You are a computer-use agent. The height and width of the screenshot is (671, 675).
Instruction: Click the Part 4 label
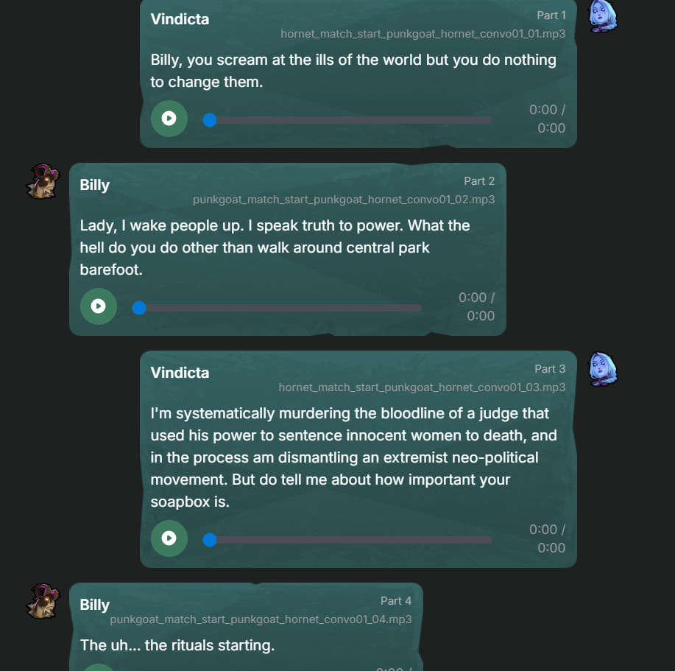pyautogui.click(x=396, y=601)
